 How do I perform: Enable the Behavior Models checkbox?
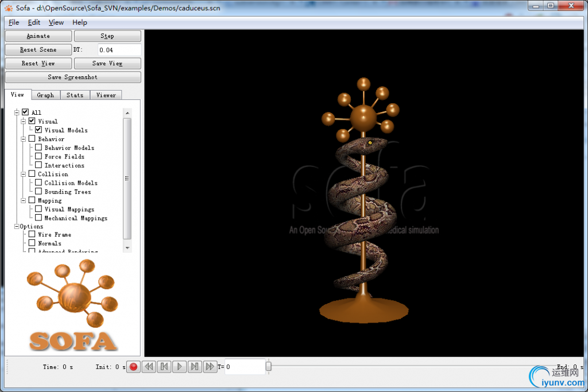coord(38,148)
